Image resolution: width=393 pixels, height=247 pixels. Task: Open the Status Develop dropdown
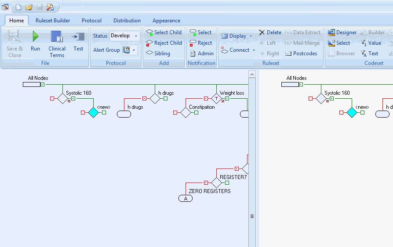tap(124, 36)
